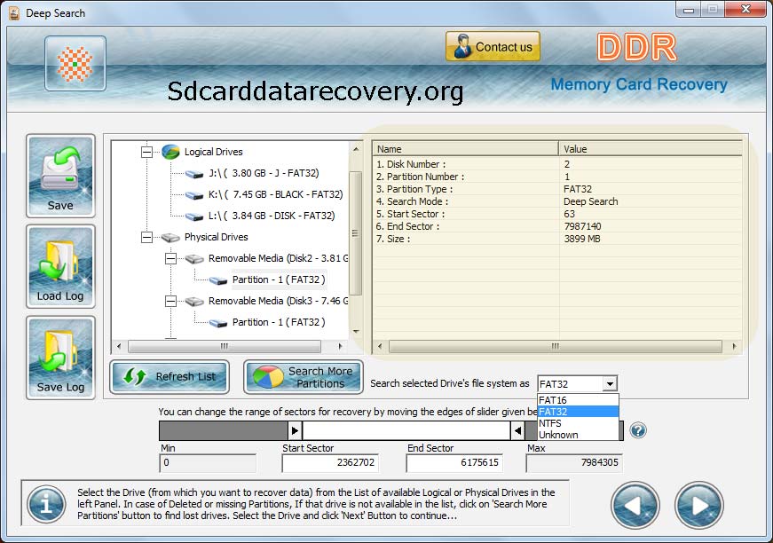Click the blue help question mark icon
This screenshot has width=773, height=543.
[638, 430]
